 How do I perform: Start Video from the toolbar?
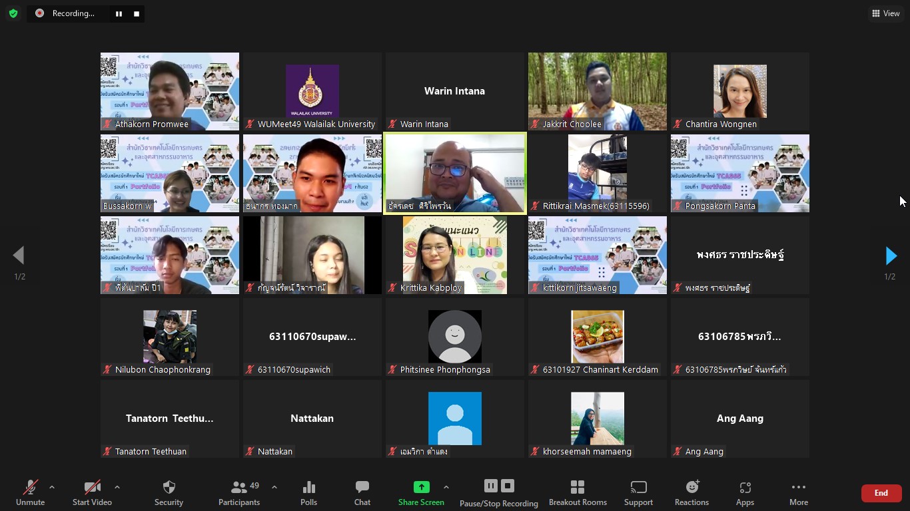pos(92,493)
